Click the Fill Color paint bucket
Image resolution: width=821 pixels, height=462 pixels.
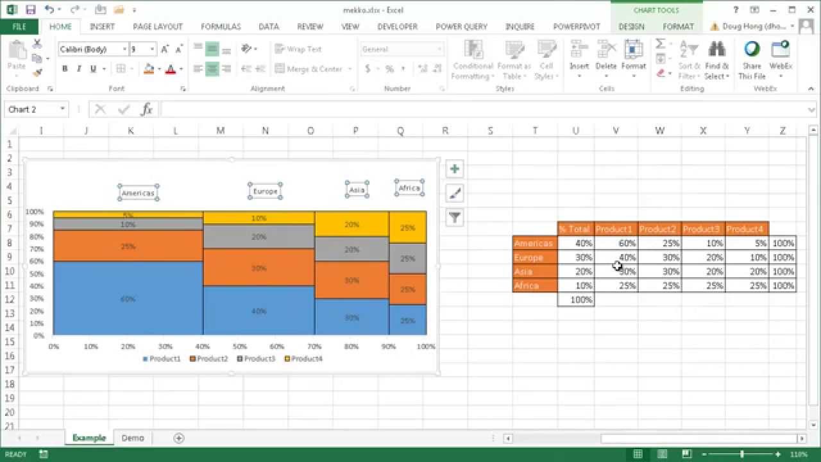(148, 69)
